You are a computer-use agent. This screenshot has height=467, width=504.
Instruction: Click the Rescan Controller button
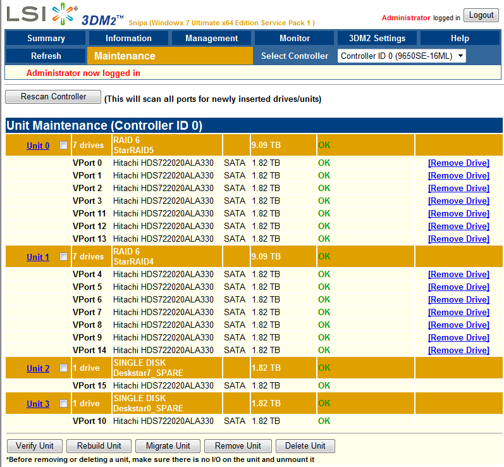tap(53, 97)
